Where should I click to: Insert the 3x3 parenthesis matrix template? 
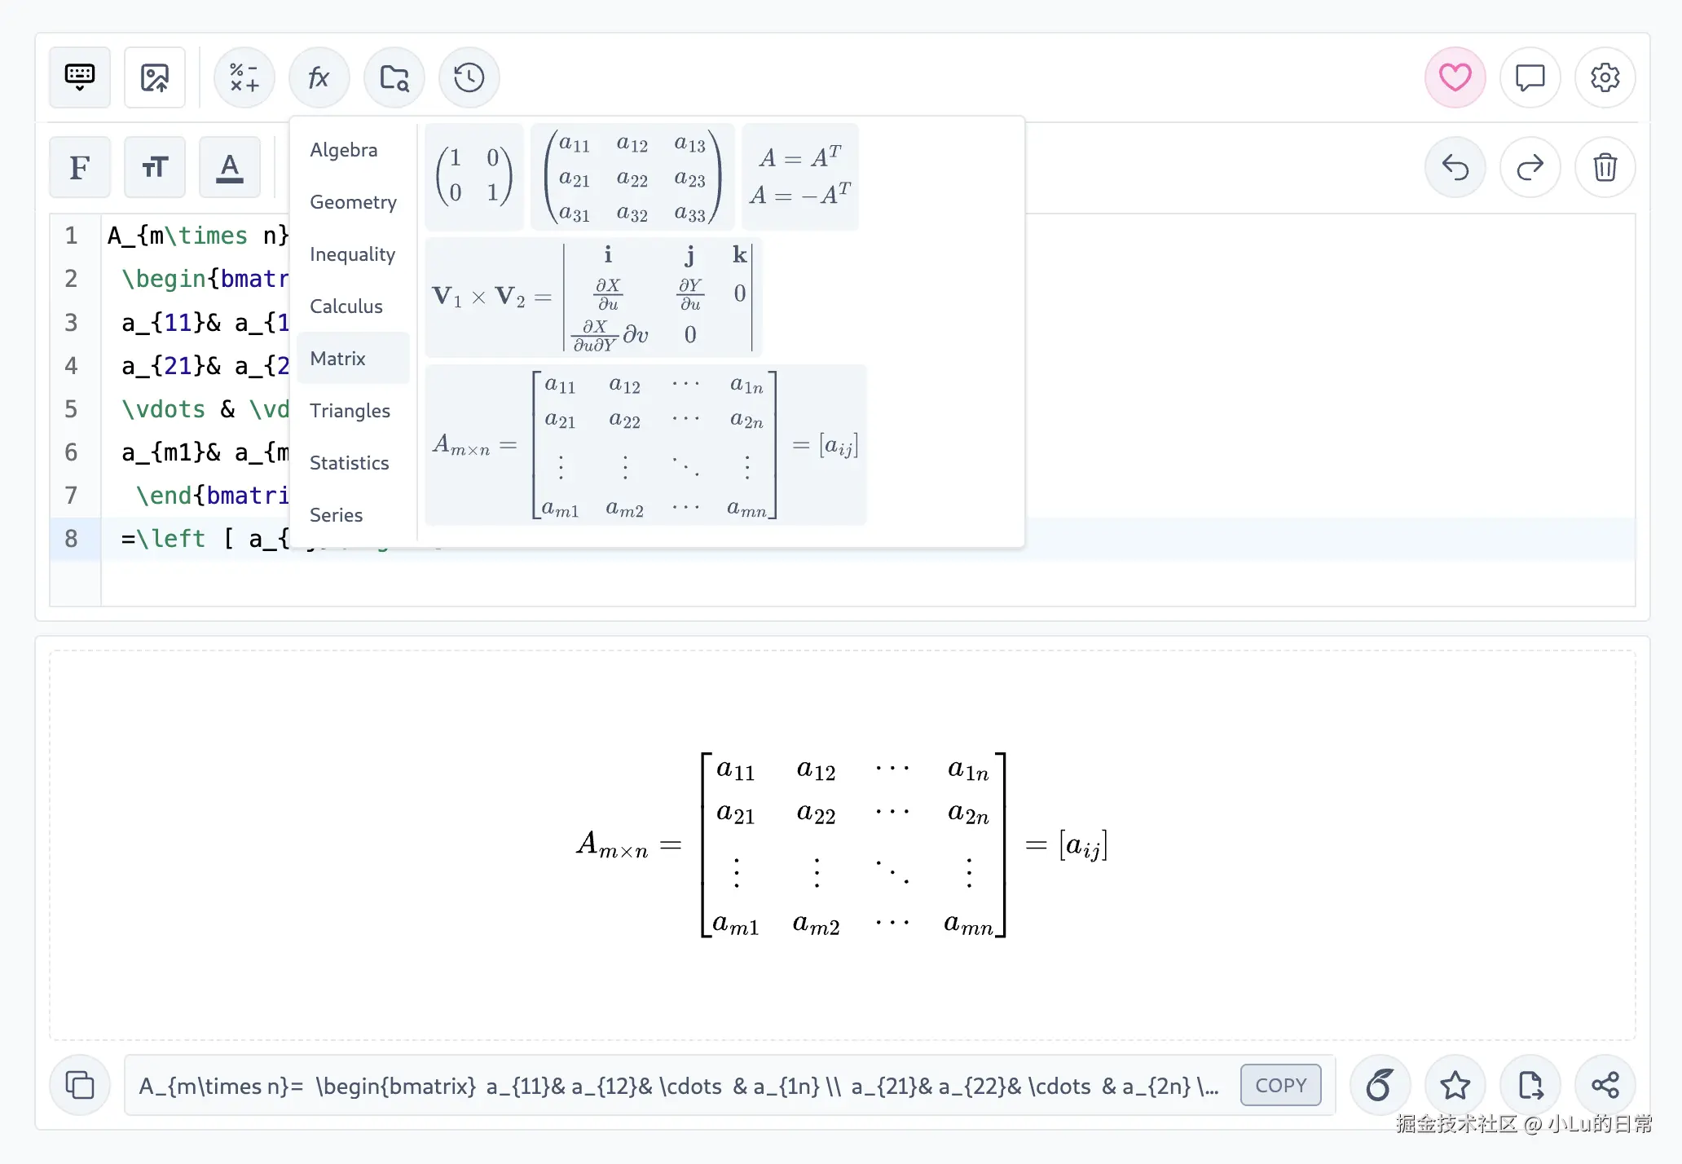[632, 178]
